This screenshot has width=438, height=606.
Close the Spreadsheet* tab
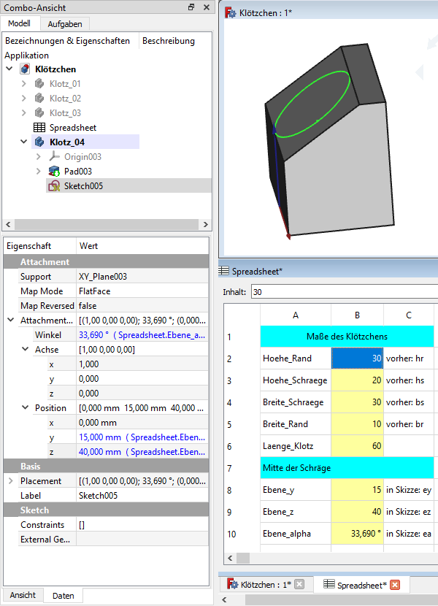395,585
